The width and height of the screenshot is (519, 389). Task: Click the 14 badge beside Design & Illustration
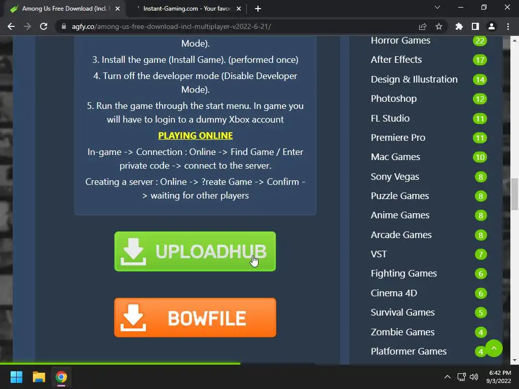click(x=480, y=80)
